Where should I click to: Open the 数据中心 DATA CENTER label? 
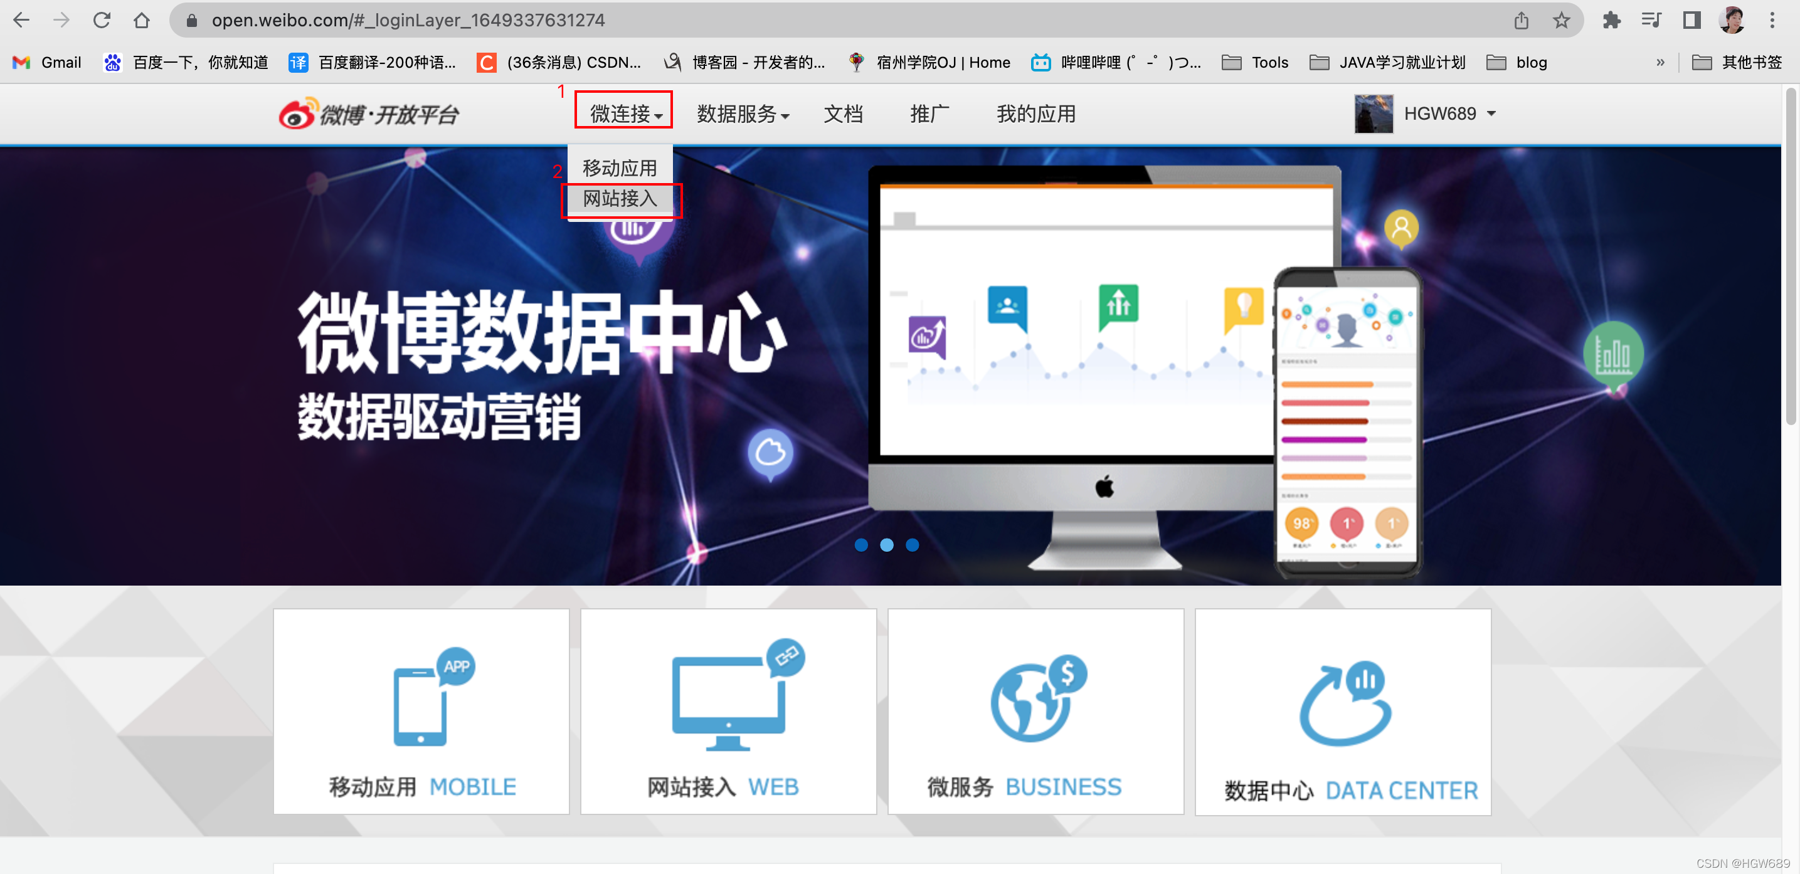tap(1351, 790)
